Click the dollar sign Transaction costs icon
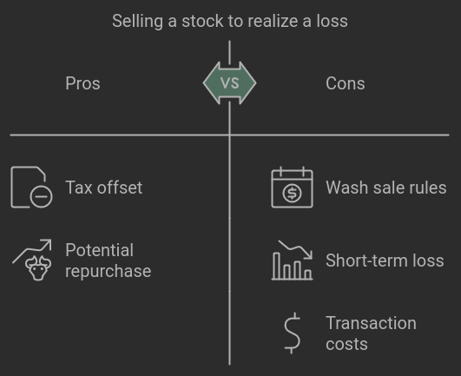Screen dimensions: 461x376 (292, 333)
